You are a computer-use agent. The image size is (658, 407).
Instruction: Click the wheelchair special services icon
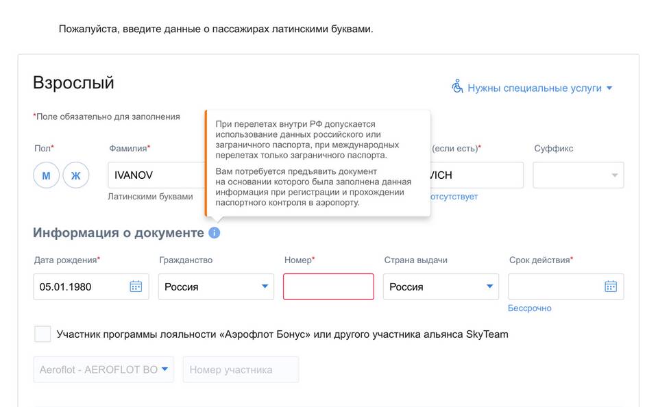pyautogui.click(x=457, y=87)
